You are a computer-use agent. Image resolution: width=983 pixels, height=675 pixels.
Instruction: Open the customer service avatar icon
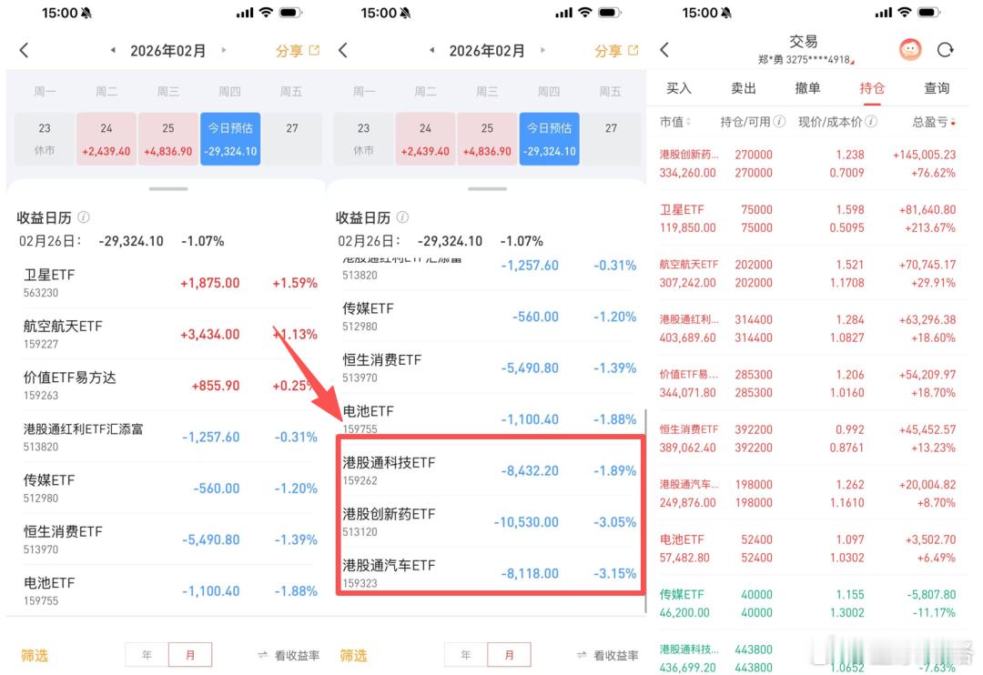909,50
